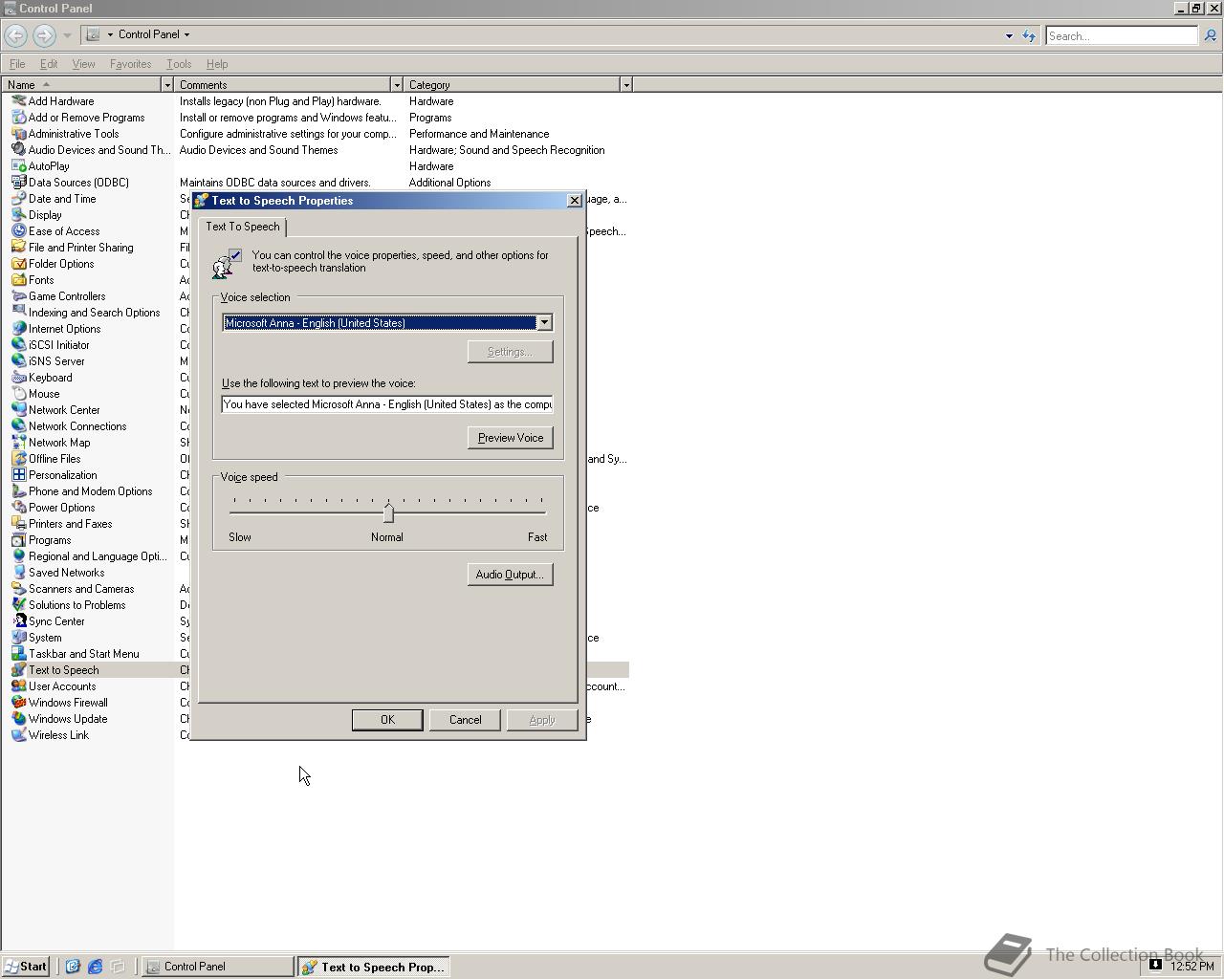Open the address bar history dropdown
The height and width of the screenshot is (979, 1224).
[x=1009, y=36]
